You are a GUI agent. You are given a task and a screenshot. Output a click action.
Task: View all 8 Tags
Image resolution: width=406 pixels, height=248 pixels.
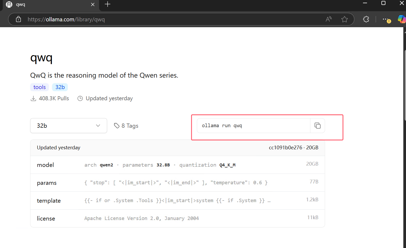click(x=126, y=126)
